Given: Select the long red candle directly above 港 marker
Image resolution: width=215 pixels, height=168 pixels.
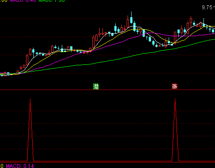Looking at the screenshot, I should click(x=93, y=42).
